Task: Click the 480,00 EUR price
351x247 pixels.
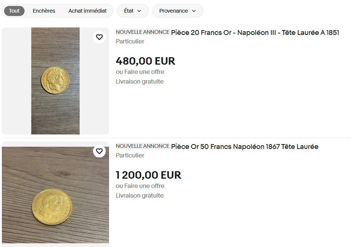Action: pyautogui.click(x=145, y=61)
